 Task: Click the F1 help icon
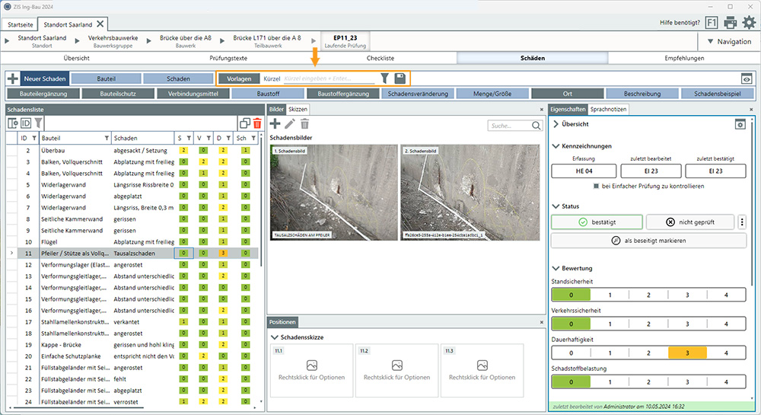point(712,23)
